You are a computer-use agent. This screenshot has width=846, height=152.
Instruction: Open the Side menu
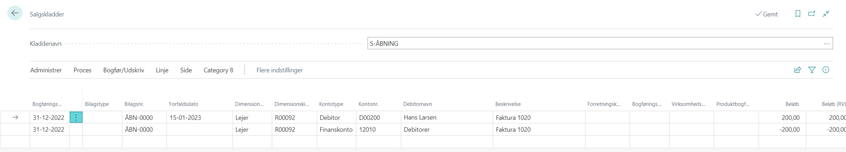[186, 70]
